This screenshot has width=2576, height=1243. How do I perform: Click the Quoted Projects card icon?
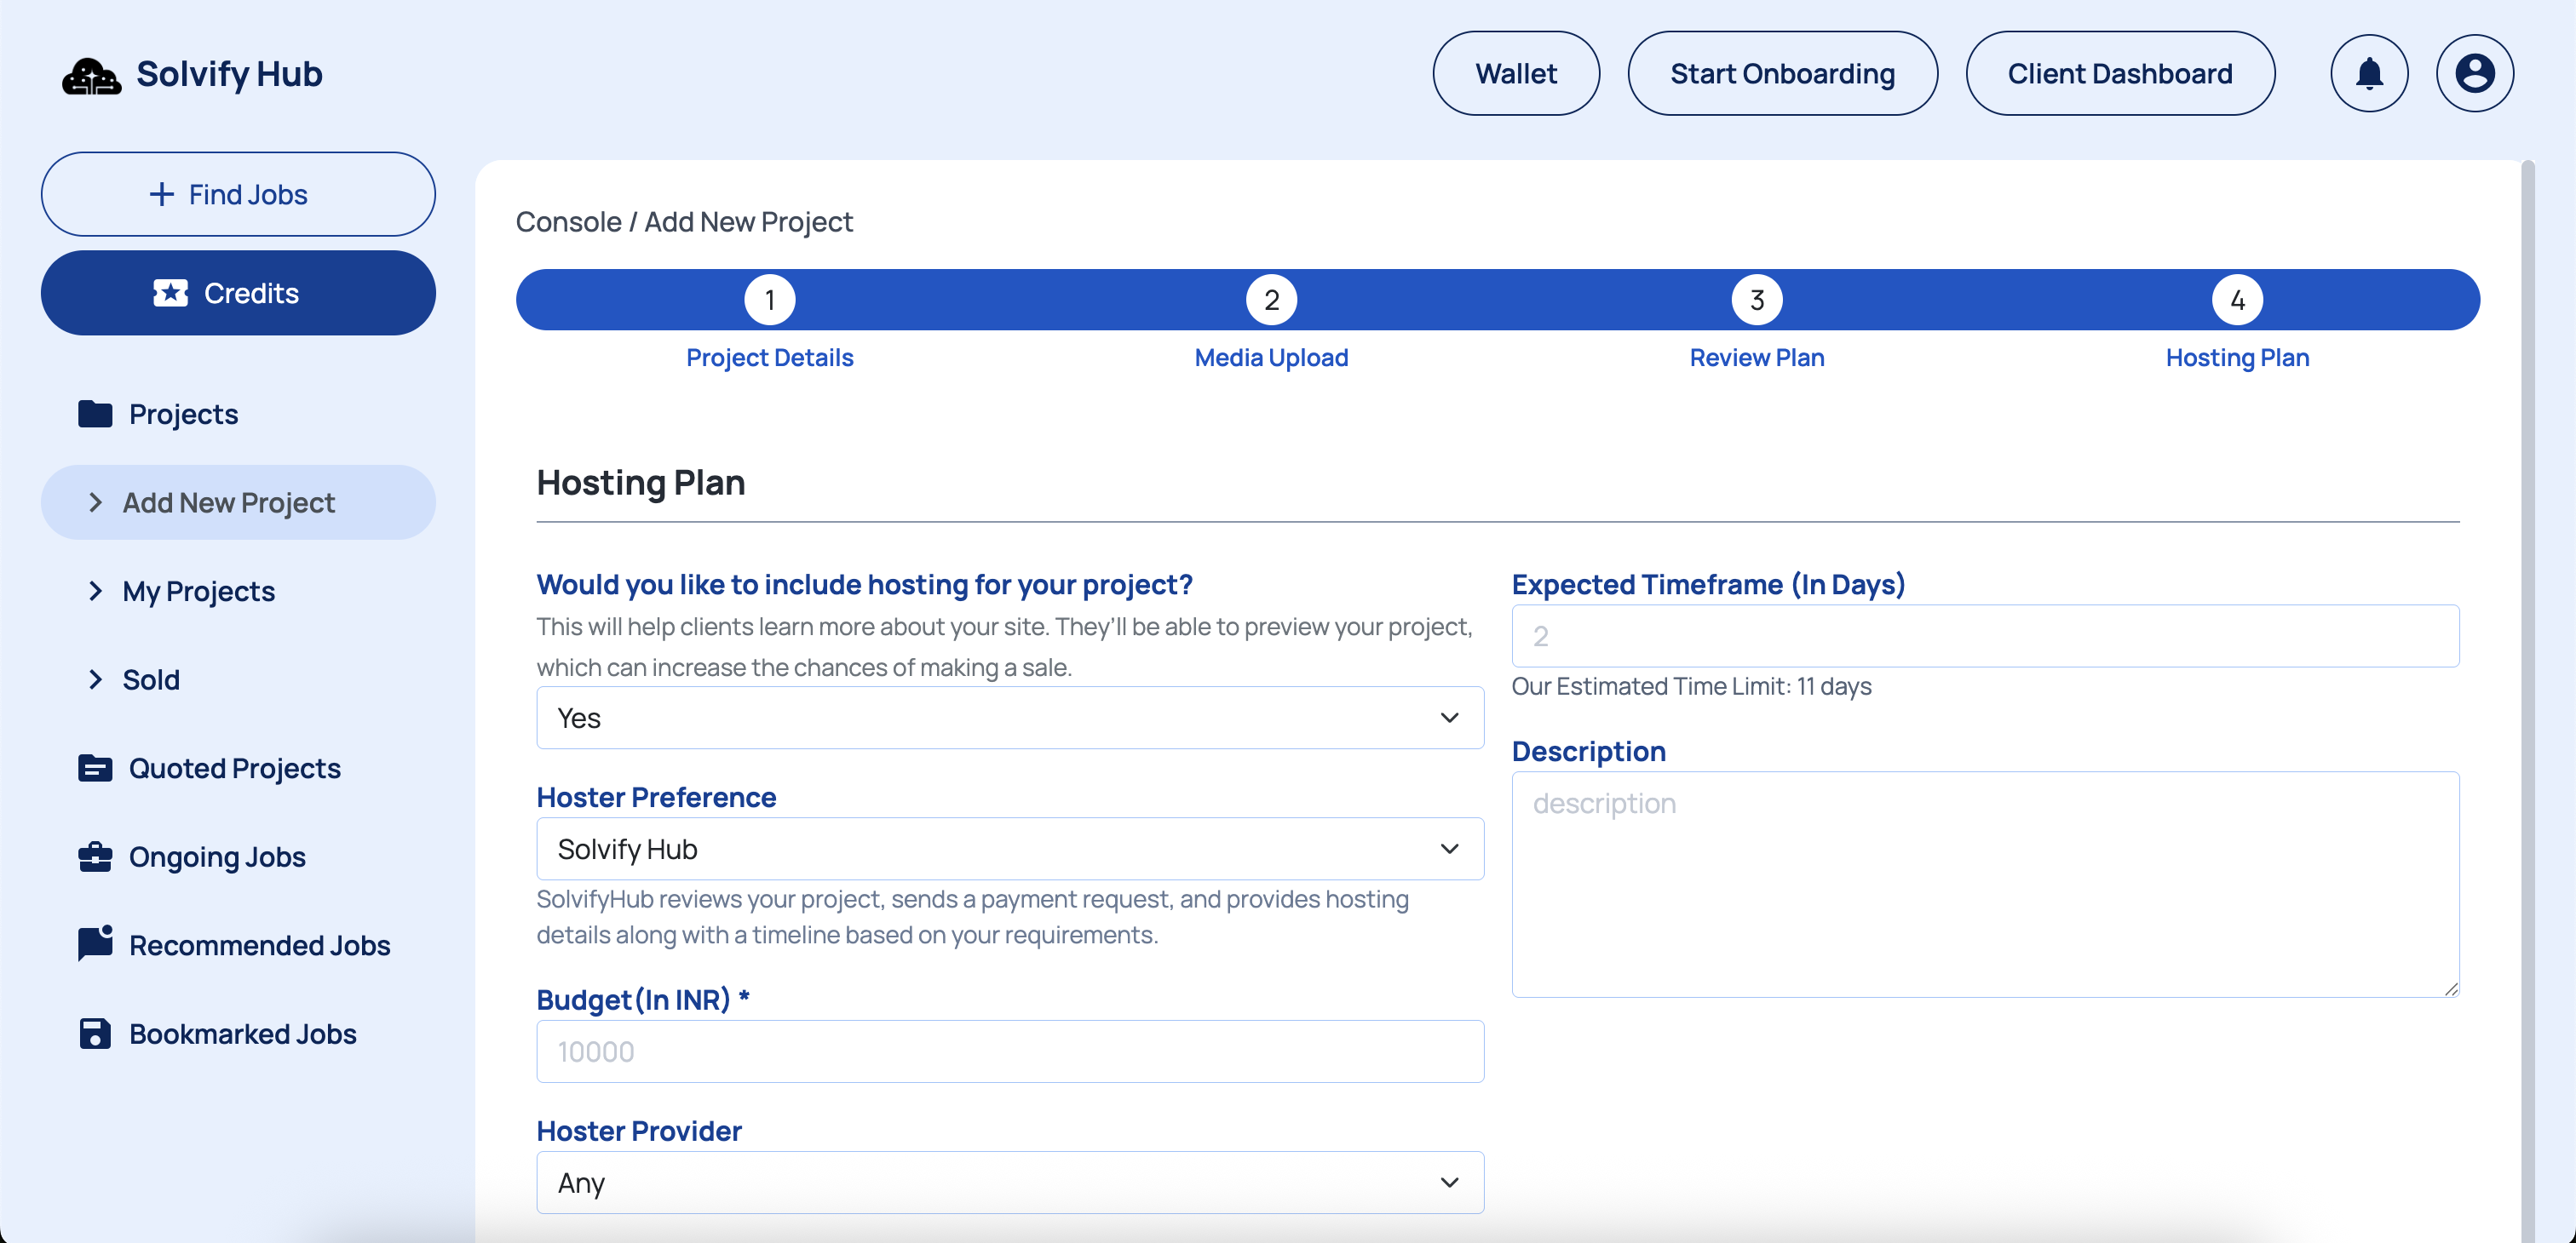pyautogui.click(x=95, y=767)
